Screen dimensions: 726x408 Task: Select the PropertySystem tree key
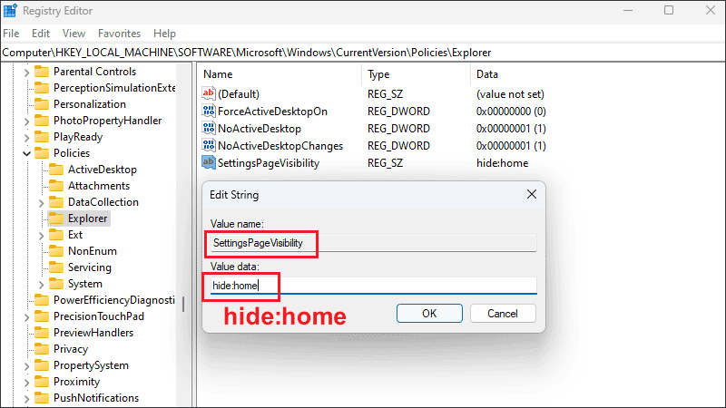tap(91, 365)
